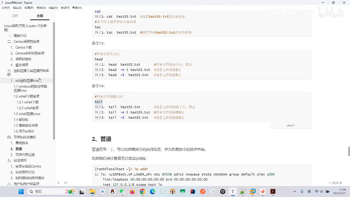Open outline item 1、安装桌面版Centos
The height and width of the screenshot is (197, 350).
tap(26, 166)
